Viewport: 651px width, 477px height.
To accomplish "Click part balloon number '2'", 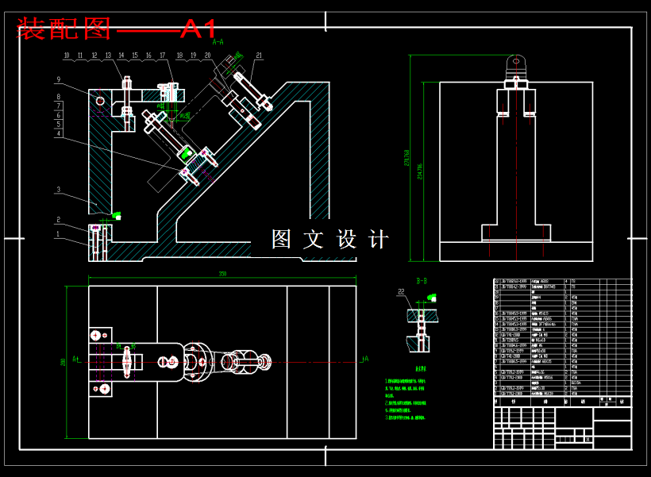I will [59, 220].
